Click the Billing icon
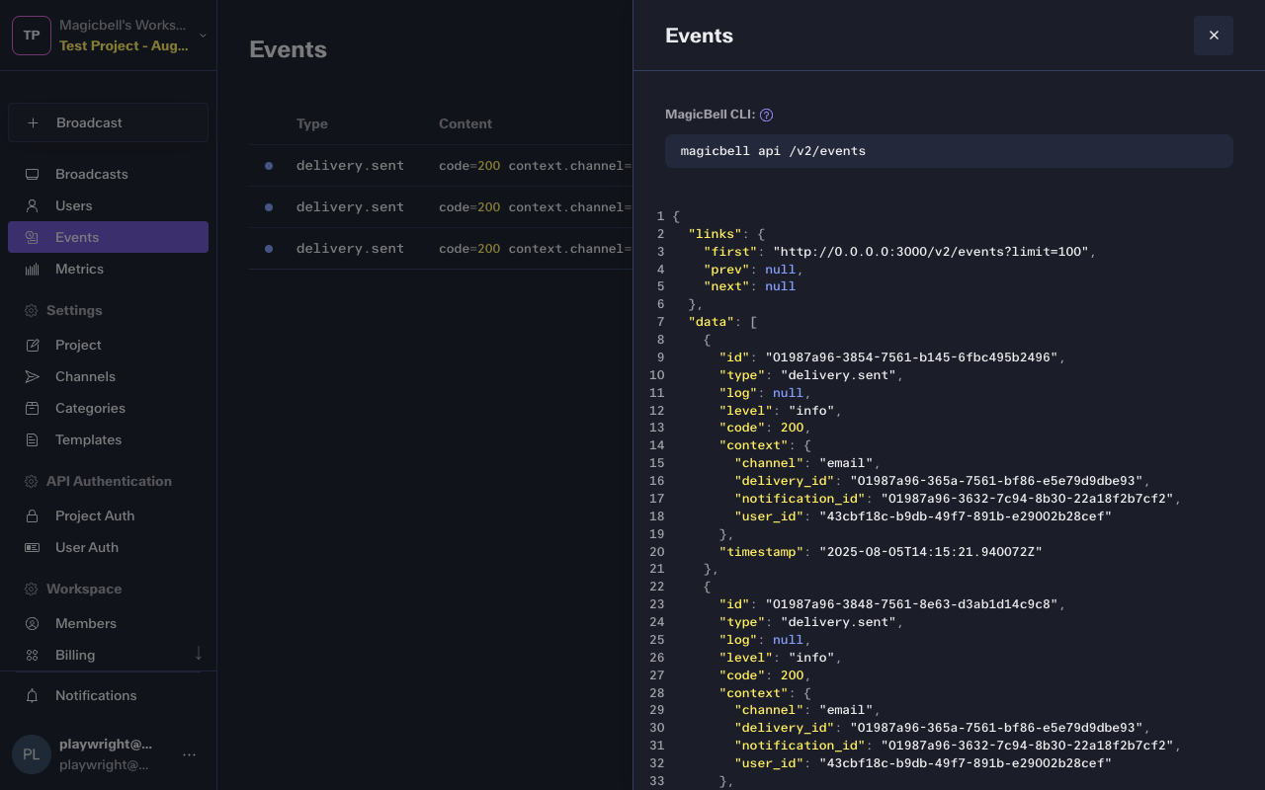 pos(32,655)
